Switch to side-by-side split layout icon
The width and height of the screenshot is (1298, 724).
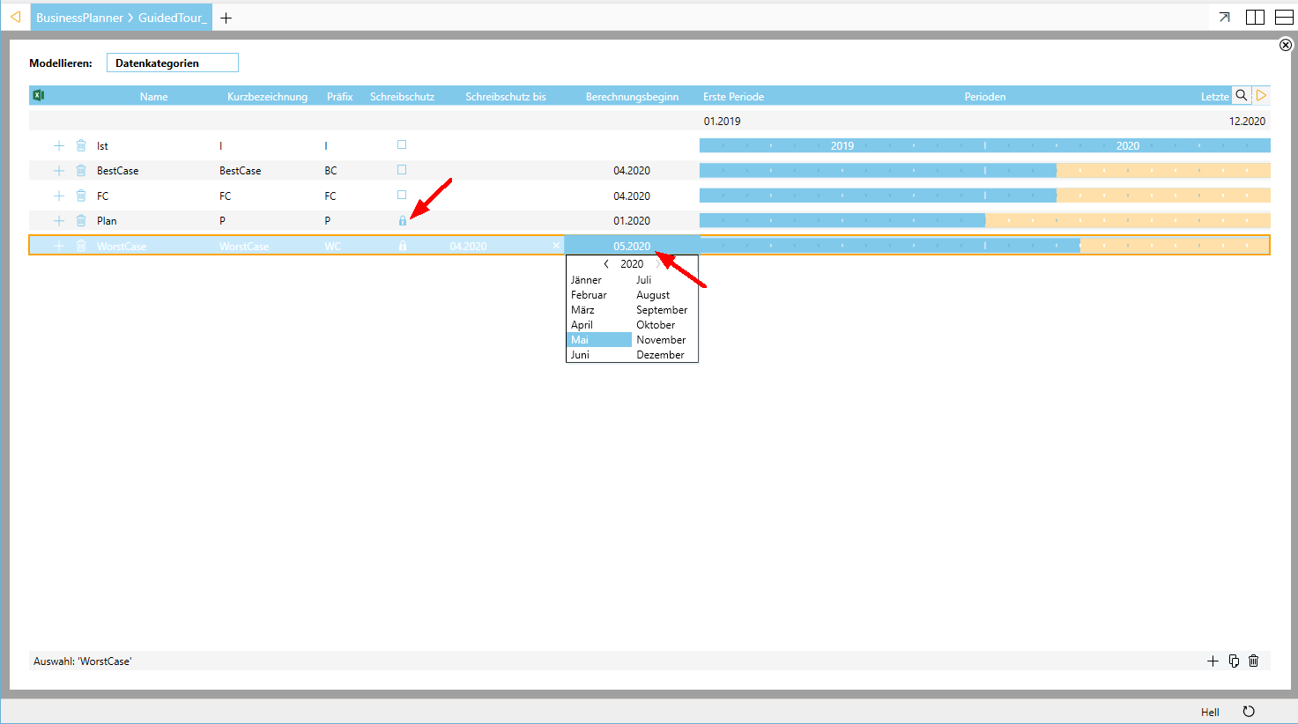[x=1255, y=17]
